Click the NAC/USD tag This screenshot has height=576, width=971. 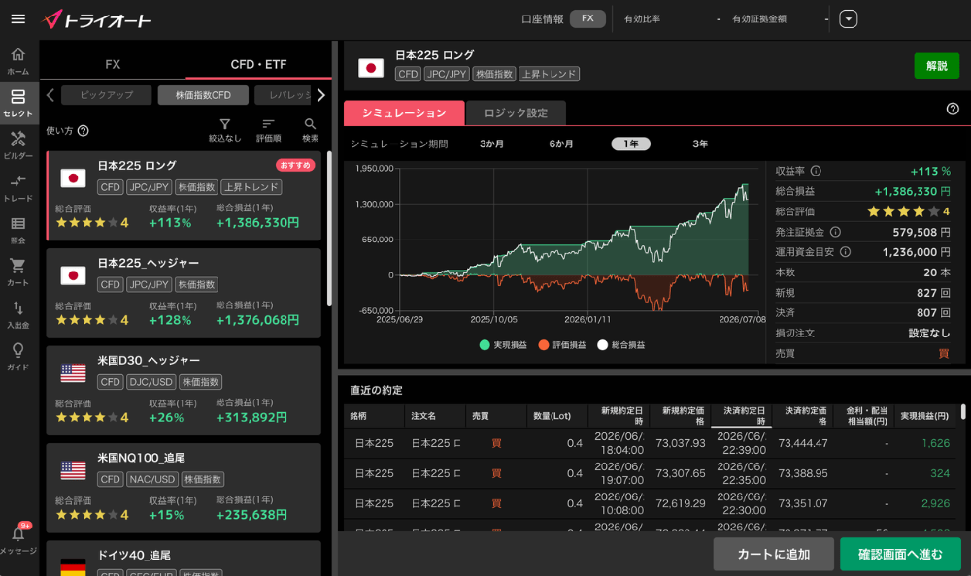(152, 479)
